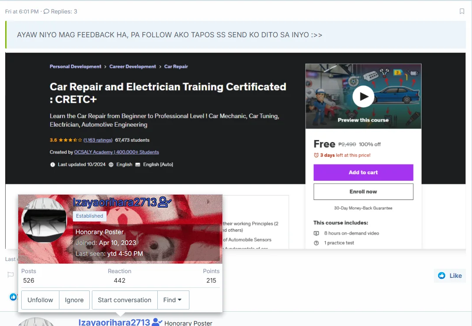Click the Like button on the post
This screenshot has height=326, width=472.
click(x=450, y=275)
